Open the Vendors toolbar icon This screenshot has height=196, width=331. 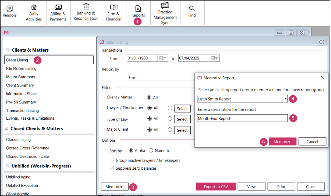[x=9, y=8]
